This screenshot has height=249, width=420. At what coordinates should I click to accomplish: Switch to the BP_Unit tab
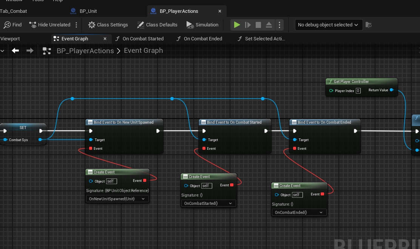click(x=83, y=11)
